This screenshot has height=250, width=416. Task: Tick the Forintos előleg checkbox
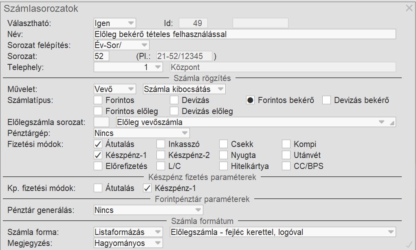(x=98, y=111)
